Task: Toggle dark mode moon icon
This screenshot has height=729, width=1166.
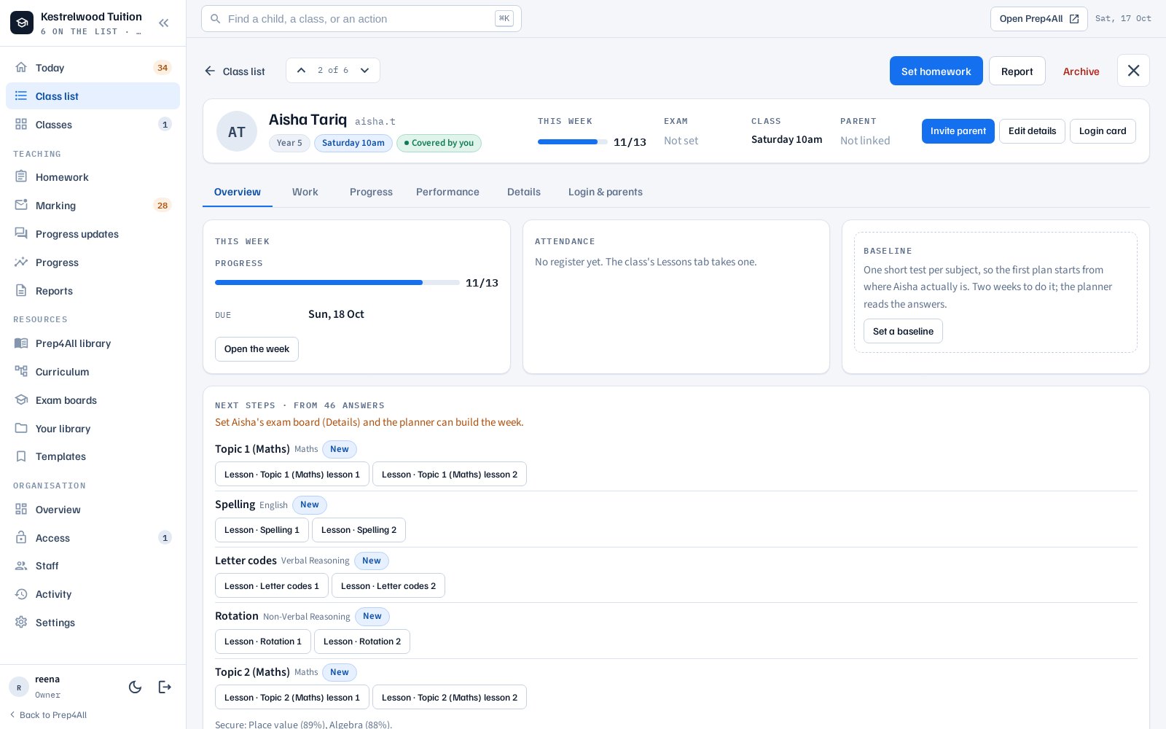Action: point(135,687)
